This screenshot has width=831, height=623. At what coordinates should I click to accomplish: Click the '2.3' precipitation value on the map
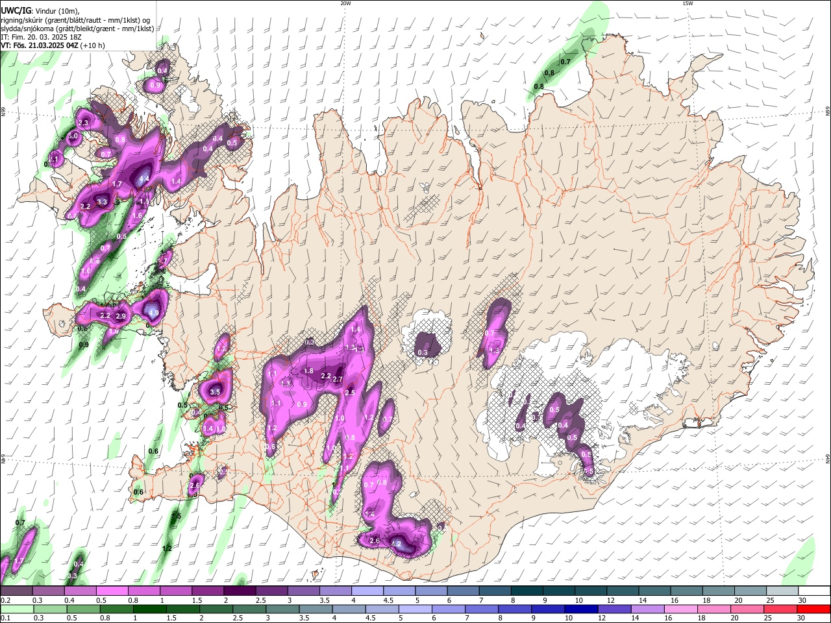(x=83, y=123)
